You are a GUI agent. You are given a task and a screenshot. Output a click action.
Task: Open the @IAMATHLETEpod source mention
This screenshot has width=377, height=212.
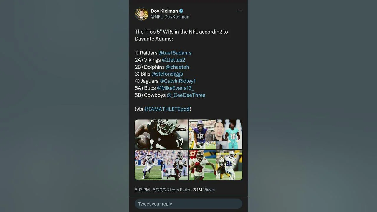[x=167, y=109]
